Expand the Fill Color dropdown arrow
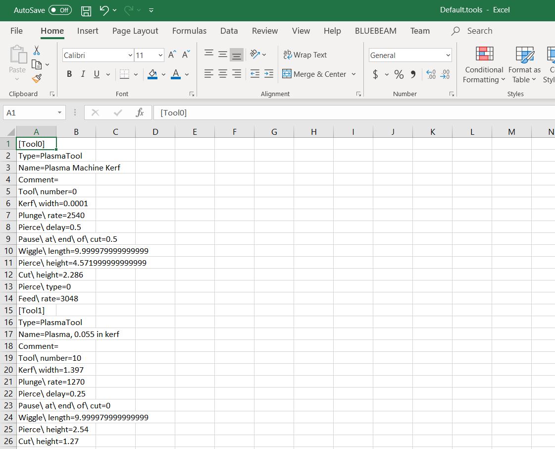Image resolution: width=555 pixels, height=449 pixels. click(x=163, y=74)
